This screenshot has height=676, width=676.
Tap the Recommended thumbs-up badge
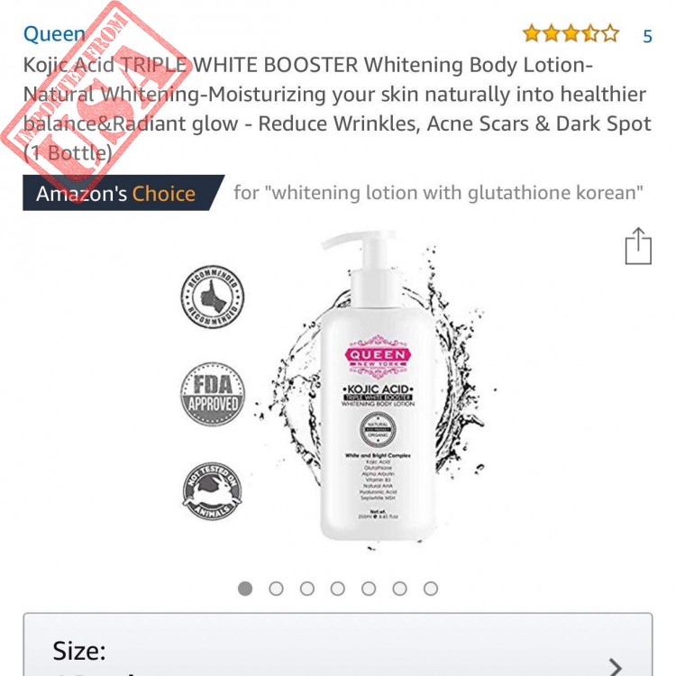pos(212,297)
